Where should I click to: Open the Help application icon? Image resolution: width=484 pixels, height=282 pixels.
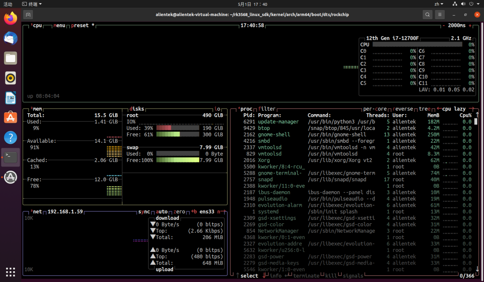click(10, 137)
